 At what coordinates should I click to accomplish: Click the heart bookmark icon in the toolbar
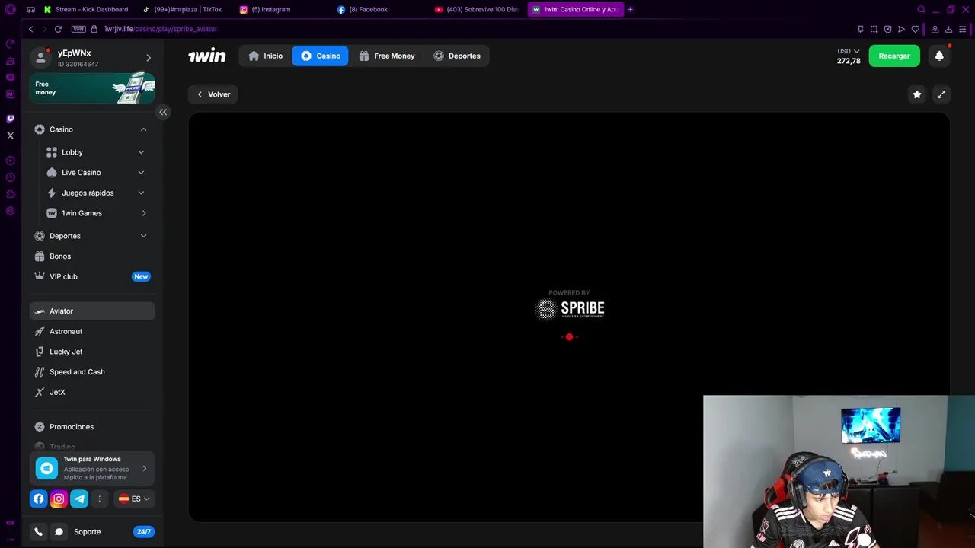pos(915,29)
